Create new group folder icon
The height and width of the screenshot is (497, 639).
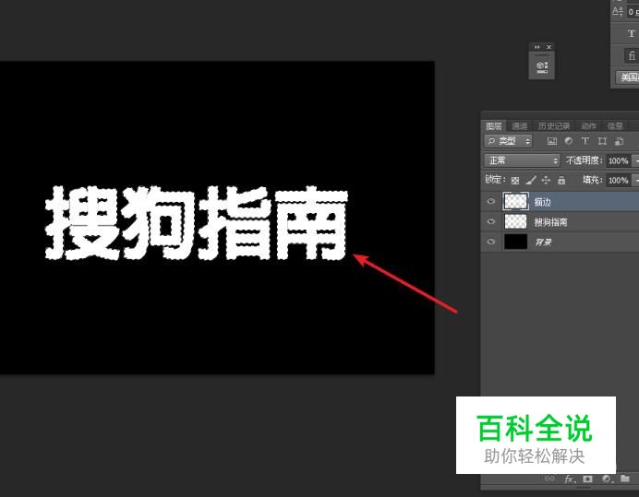[625, 479]
